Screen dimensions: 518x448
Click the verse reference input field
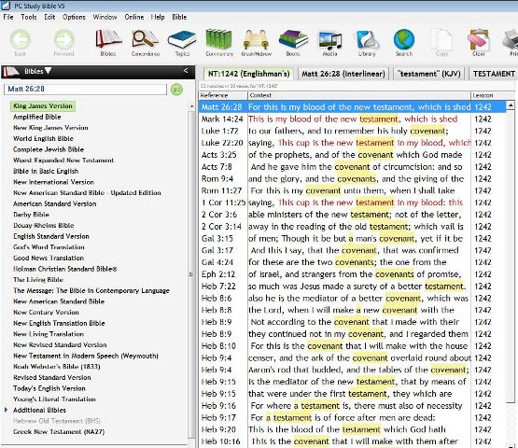click(x=85, y=90)
